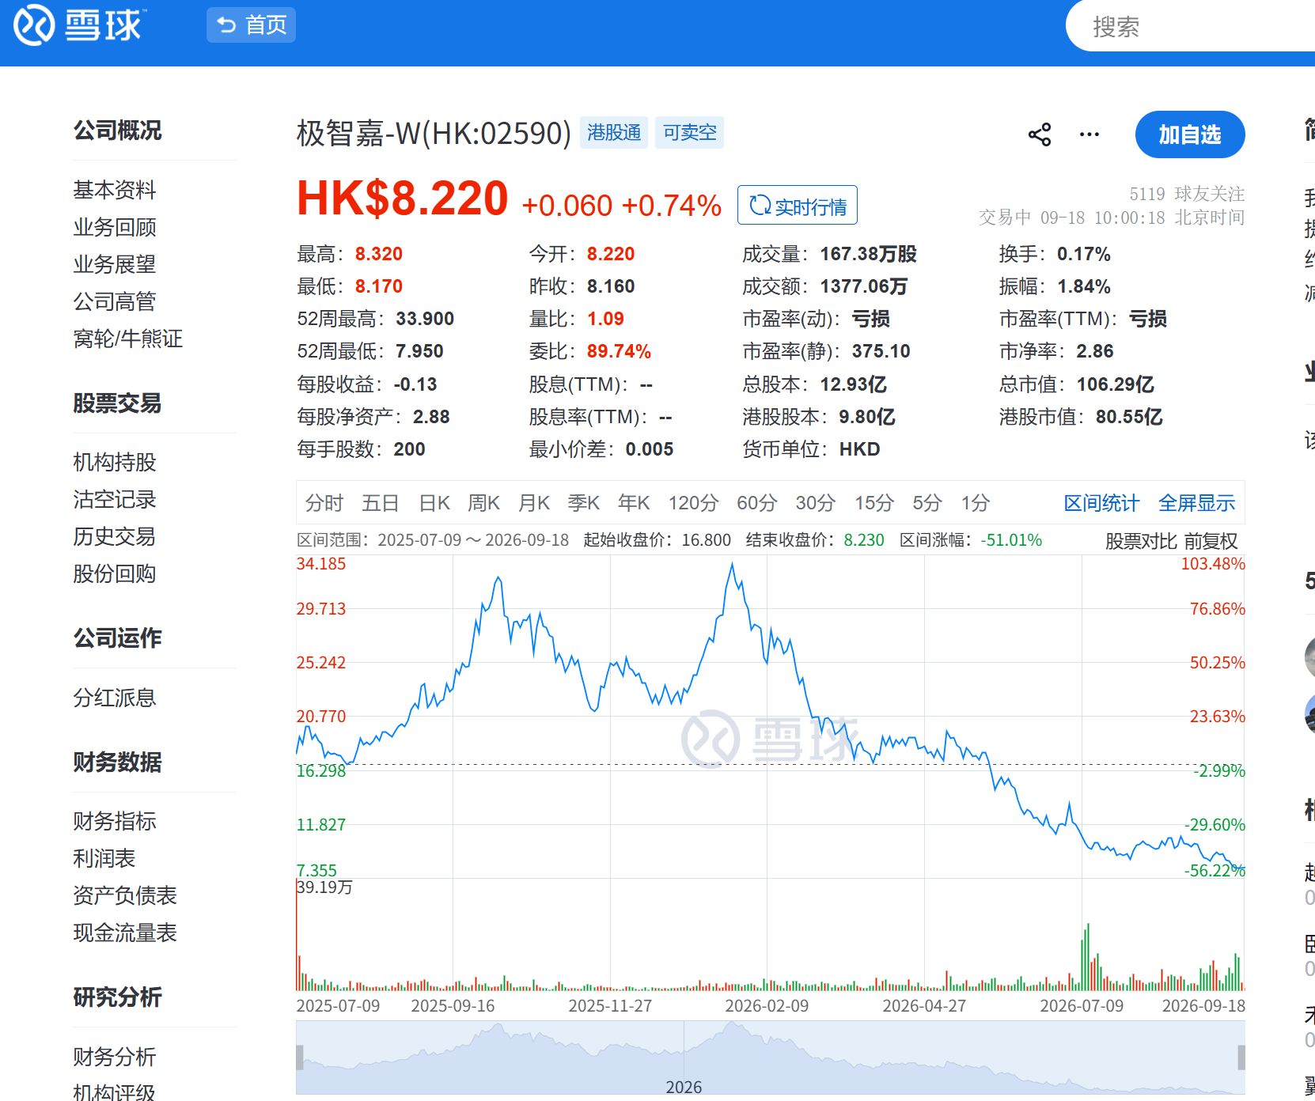Switch chart to 五日 view

(381, 503)
